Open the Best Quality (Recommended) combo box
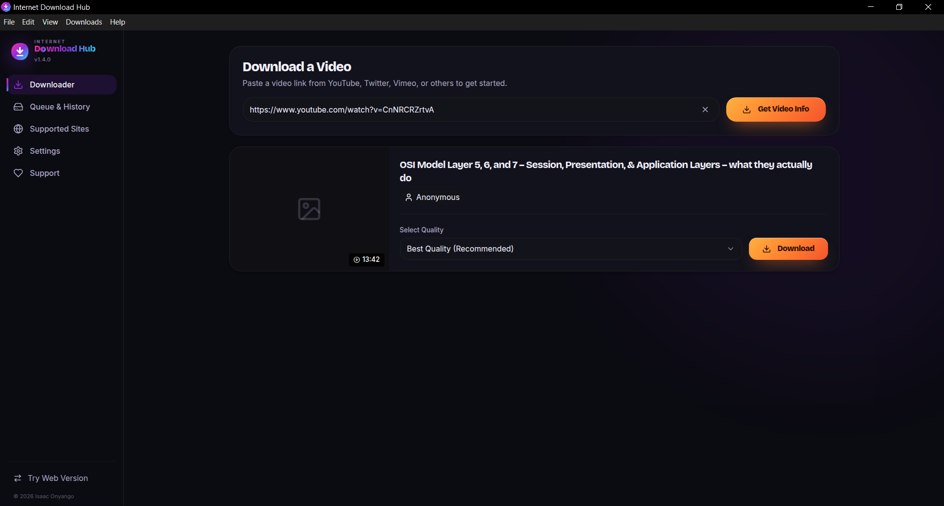Viewport: 944px width, 506px height. pos(570,249)
